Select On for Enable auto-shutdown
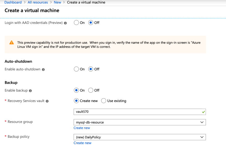Image resolution: width=226 pixels, height=150 pixels. (x=77, y=69)
